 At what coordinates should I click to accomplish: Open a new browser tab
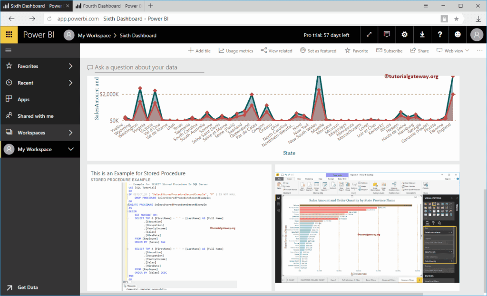coord(151,6)
